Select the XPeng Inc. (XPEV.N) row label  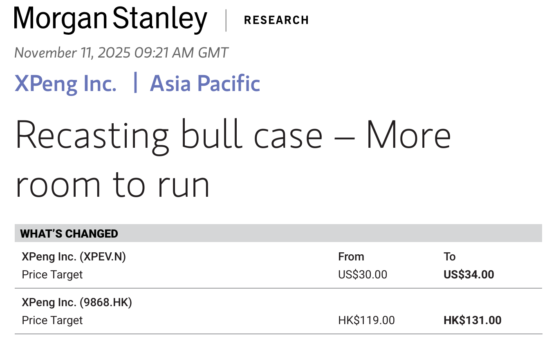click(x=74, y=257)
